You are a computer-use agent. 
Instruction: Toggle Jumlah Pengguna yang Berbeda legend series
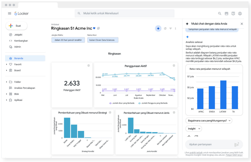click(x=153, y=103)
